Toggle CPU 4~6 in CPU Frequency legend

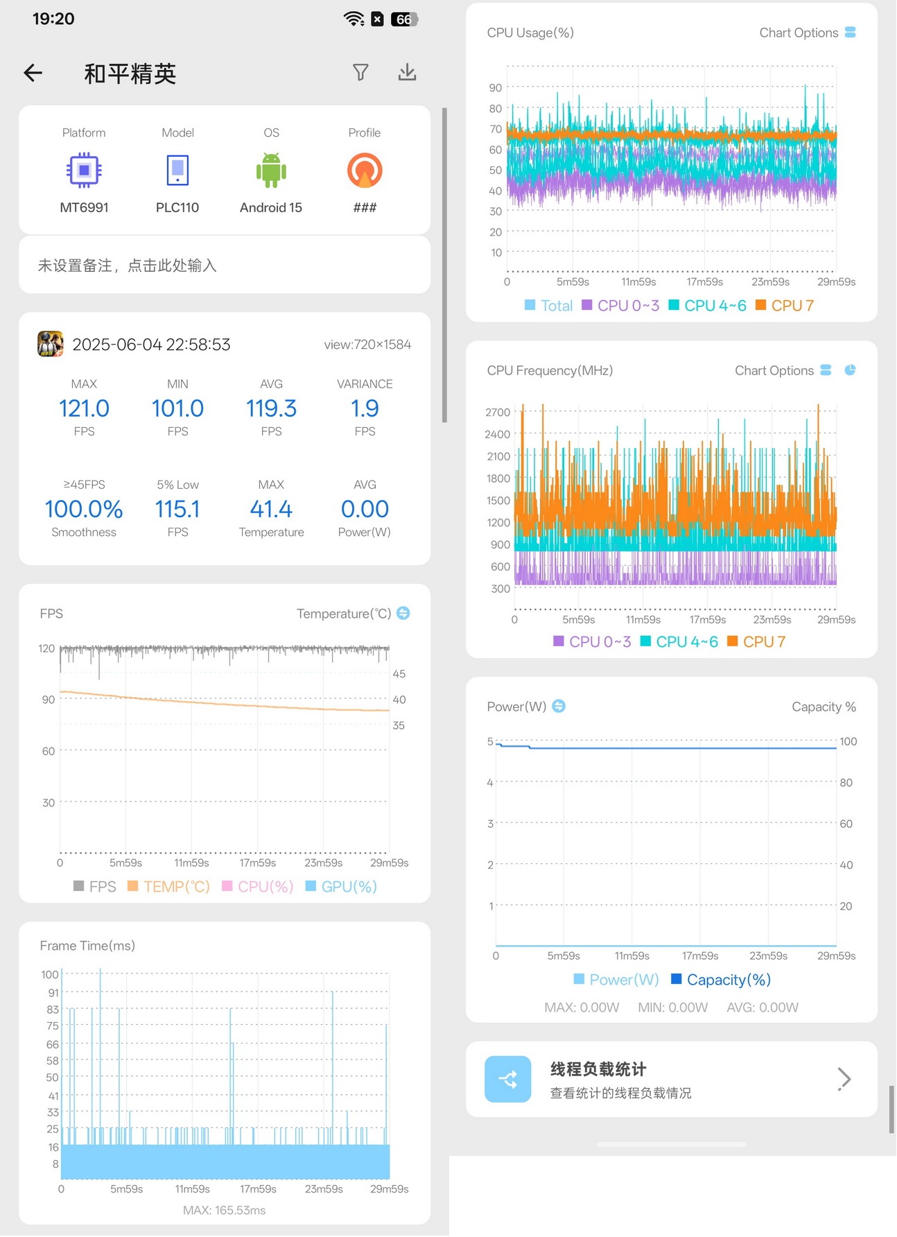[x=679, y=641]
